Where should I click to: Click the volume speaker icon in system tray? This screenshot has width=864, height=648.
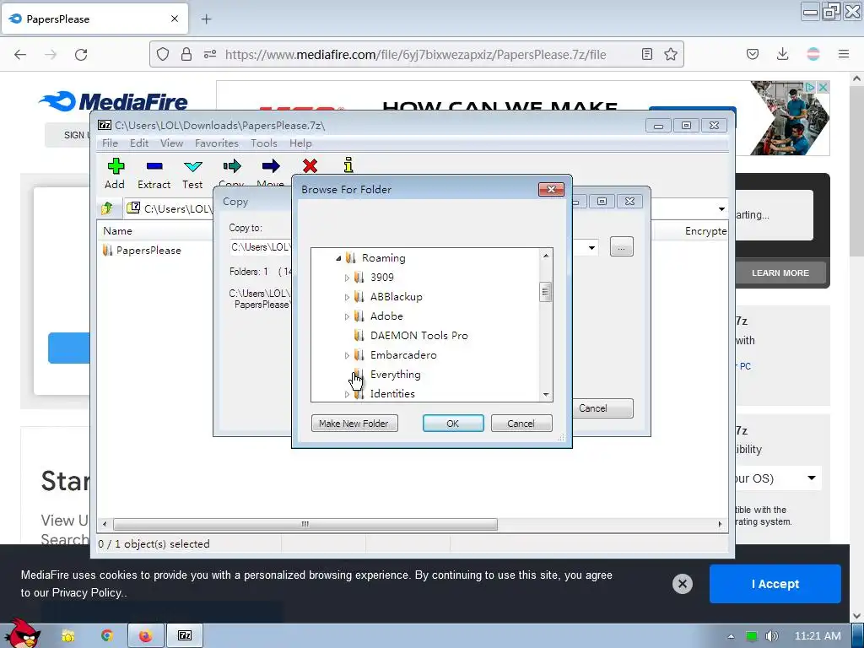(x=771, y=636)
